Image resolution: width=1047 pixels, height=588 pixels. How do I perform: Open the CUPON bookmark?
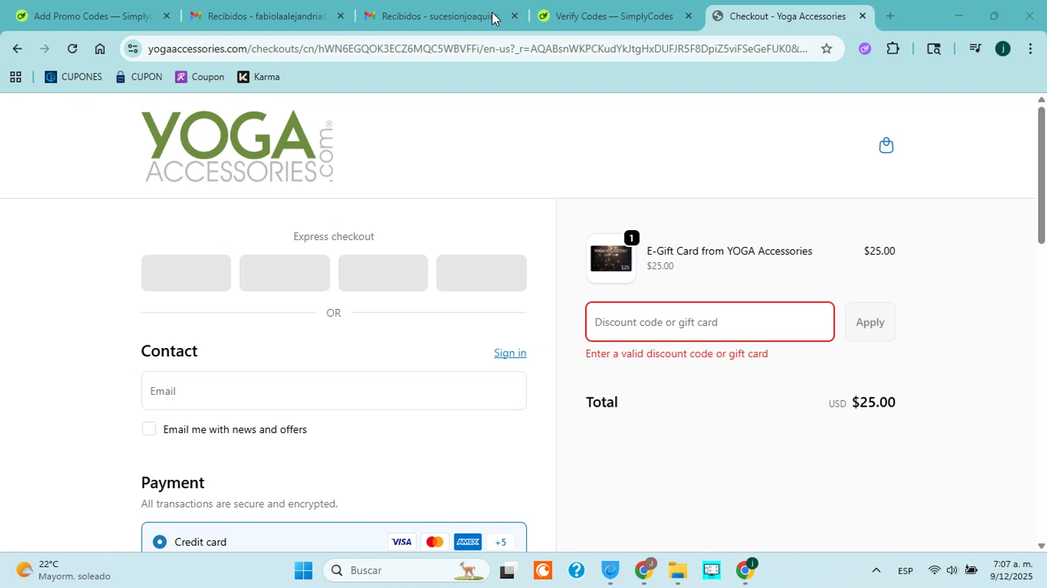(139, 77)
